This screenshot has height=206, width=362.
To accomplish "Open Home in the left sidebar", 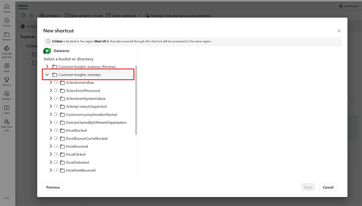I will click(7, 8).
